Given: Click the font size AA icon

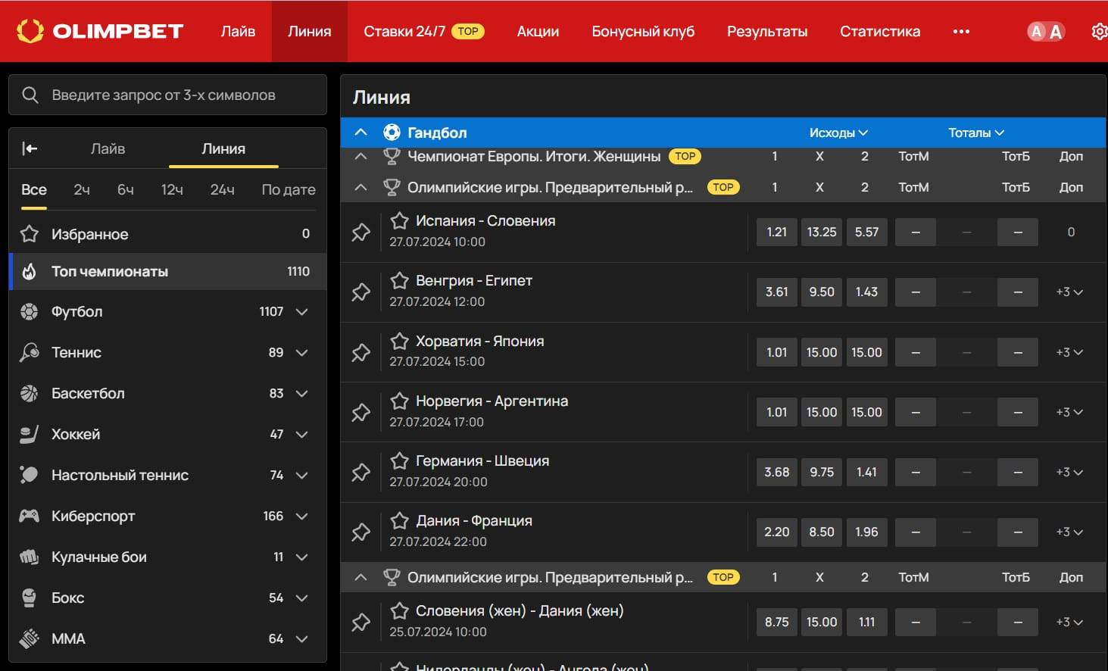Looking at the screenshot, I should point(1045,31).
